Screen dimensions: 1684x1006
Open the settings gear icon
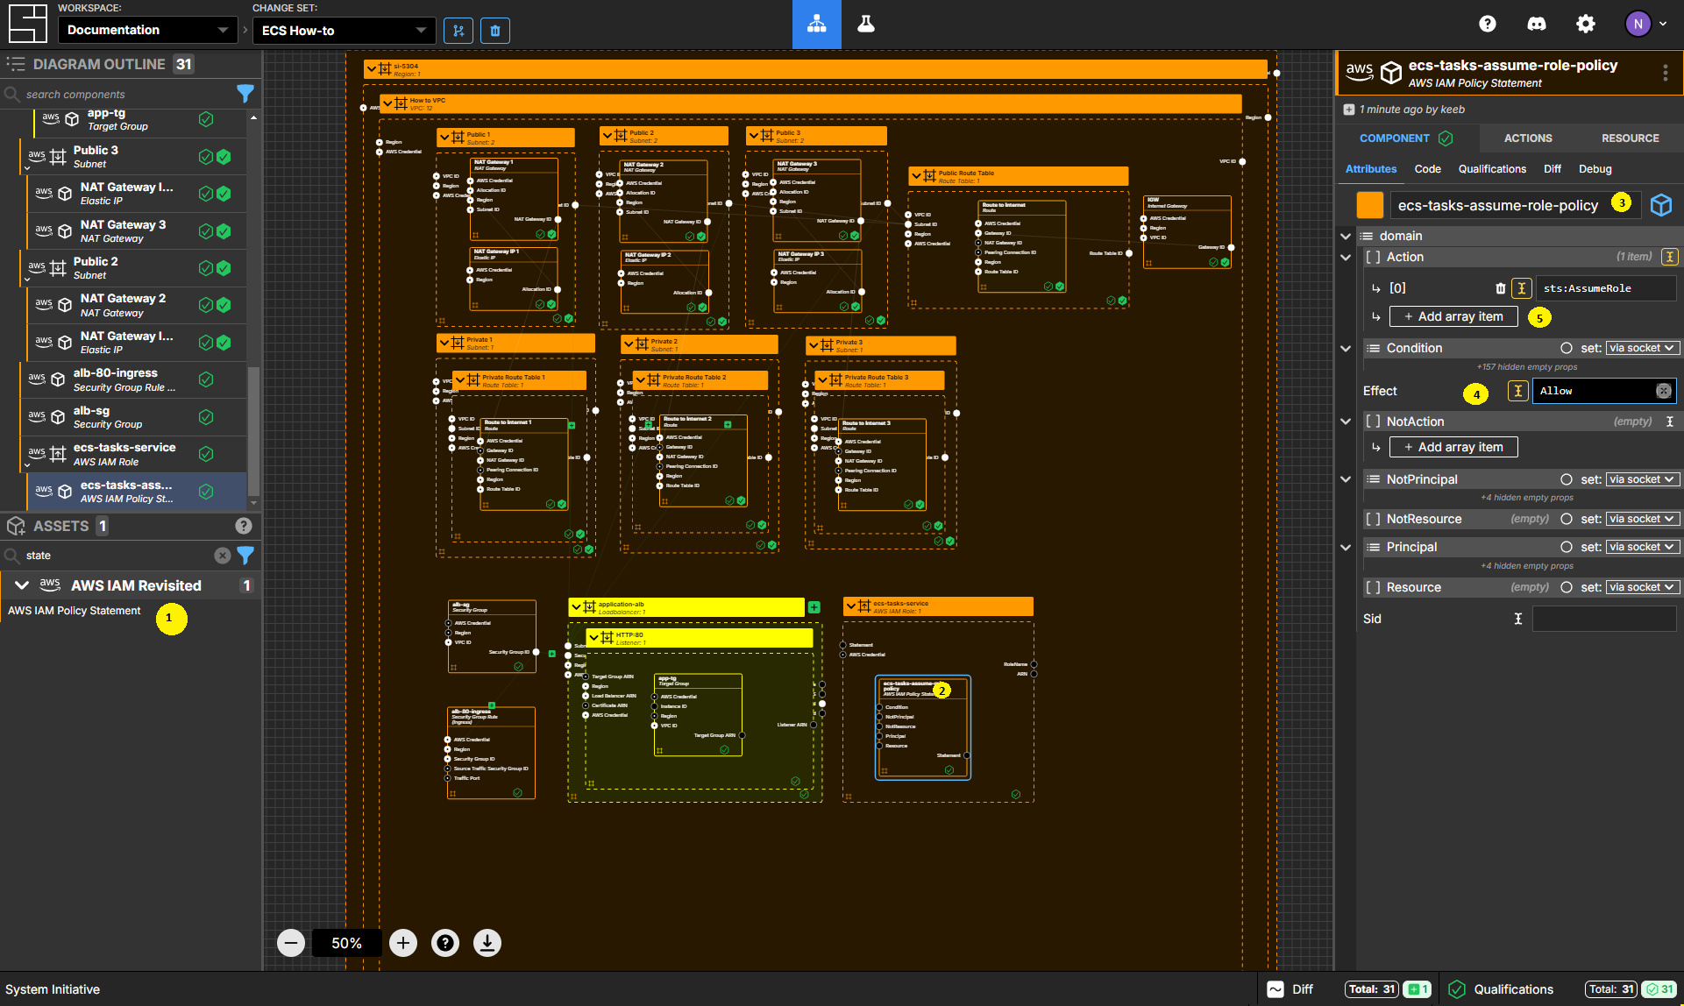pos(1586,25)
